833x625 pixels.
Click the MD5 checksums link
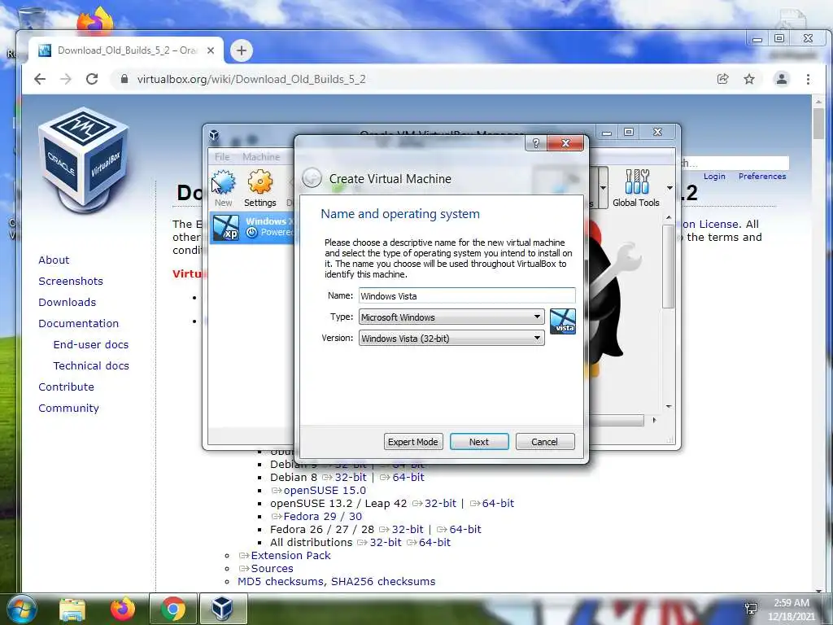[x=280, y=581]
